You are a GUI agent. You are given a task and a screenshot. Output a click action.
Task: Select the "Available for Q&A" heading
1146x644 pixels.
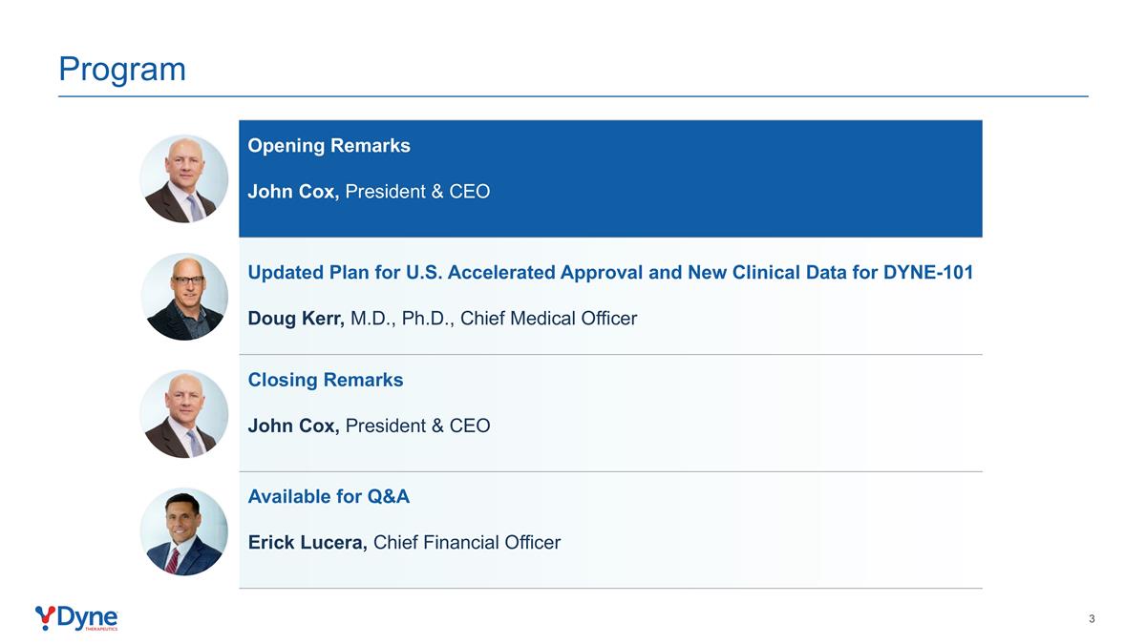coord(329,496)
